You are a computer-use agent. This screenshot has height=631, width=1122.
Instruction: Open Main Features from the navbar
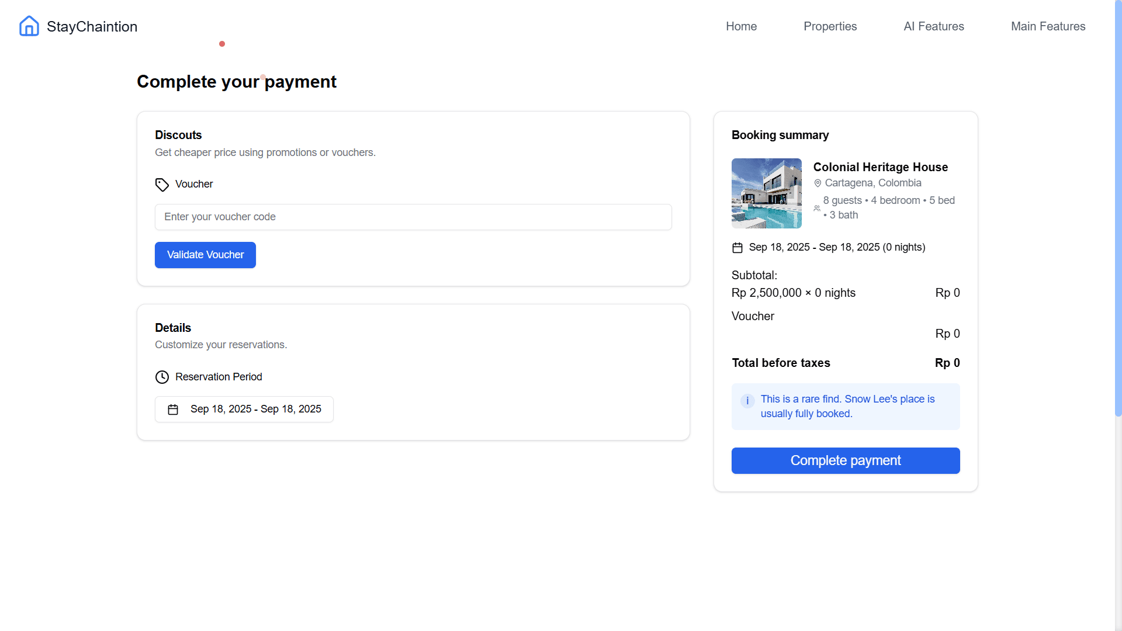[1048, 26]
